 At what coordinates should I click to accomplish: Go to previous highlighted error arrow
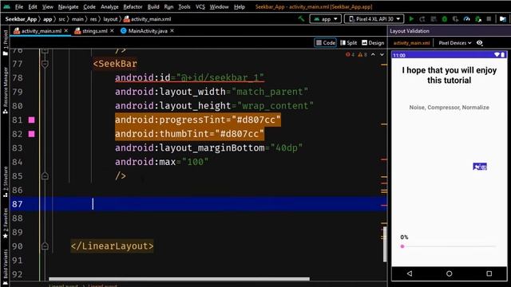373,55
